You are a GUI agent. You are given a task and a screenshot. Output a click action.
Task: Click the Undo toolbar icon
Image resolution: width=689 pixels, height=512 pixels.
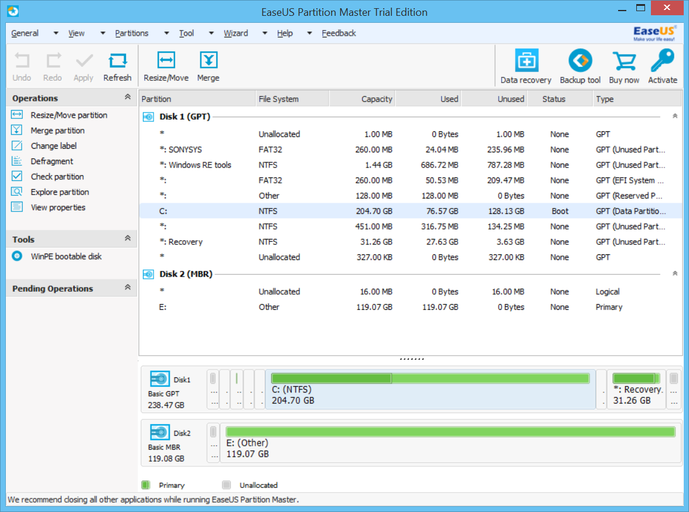tap(22, 61)
